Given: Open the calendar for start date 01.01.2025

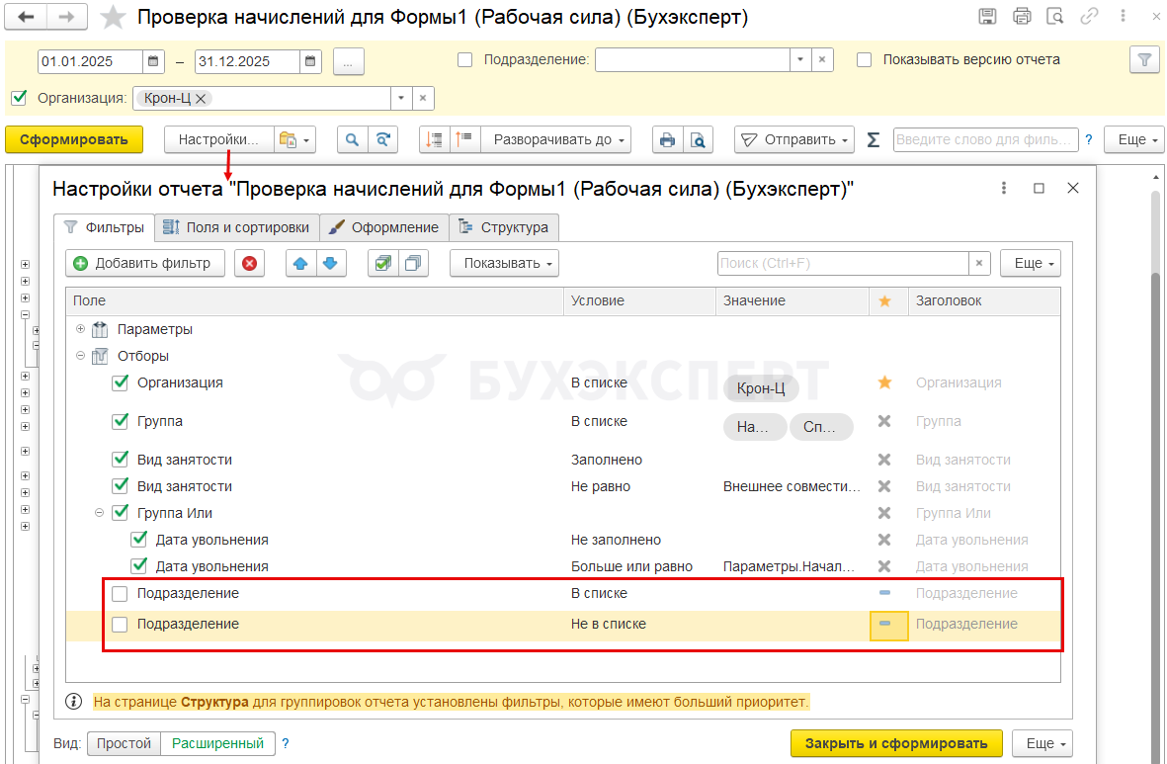Looking at the screenshot, I should 153,60.
